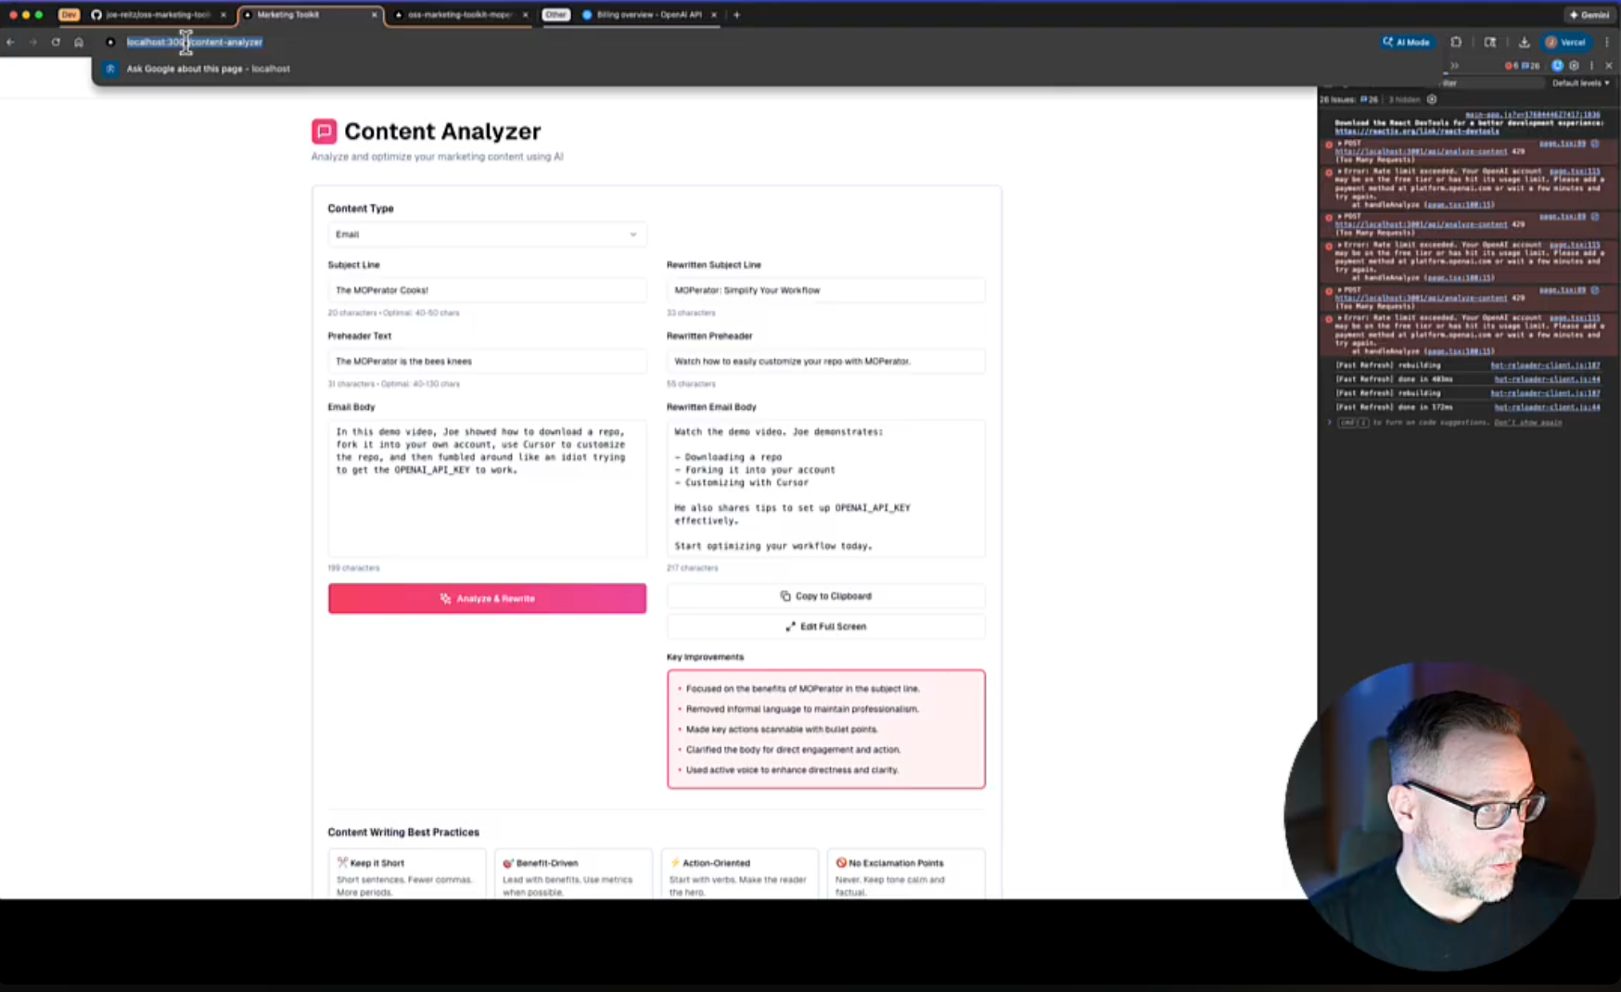Close the DevTools panel
This screenshot has height=992, width=1621.
1609,66
